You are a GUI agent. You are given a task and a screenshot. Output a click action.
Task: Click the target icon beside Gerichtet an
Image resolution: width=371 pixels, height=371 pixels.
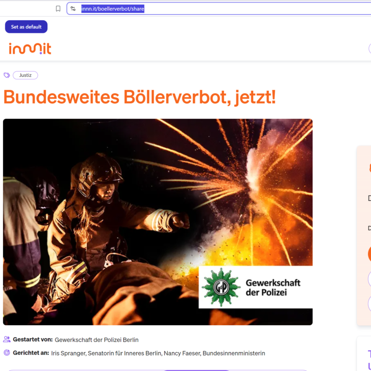pyautogui.click(x=7, y=353)
